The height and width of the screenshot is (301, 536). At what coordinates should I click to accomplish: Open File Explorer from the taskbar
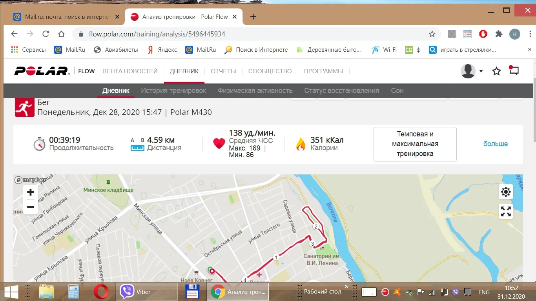pos(46,292)
